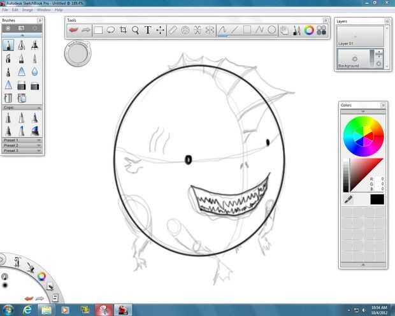Screen dimensions: 395x316
Task: Select the freehand stroke style
Action: [222, 30]
